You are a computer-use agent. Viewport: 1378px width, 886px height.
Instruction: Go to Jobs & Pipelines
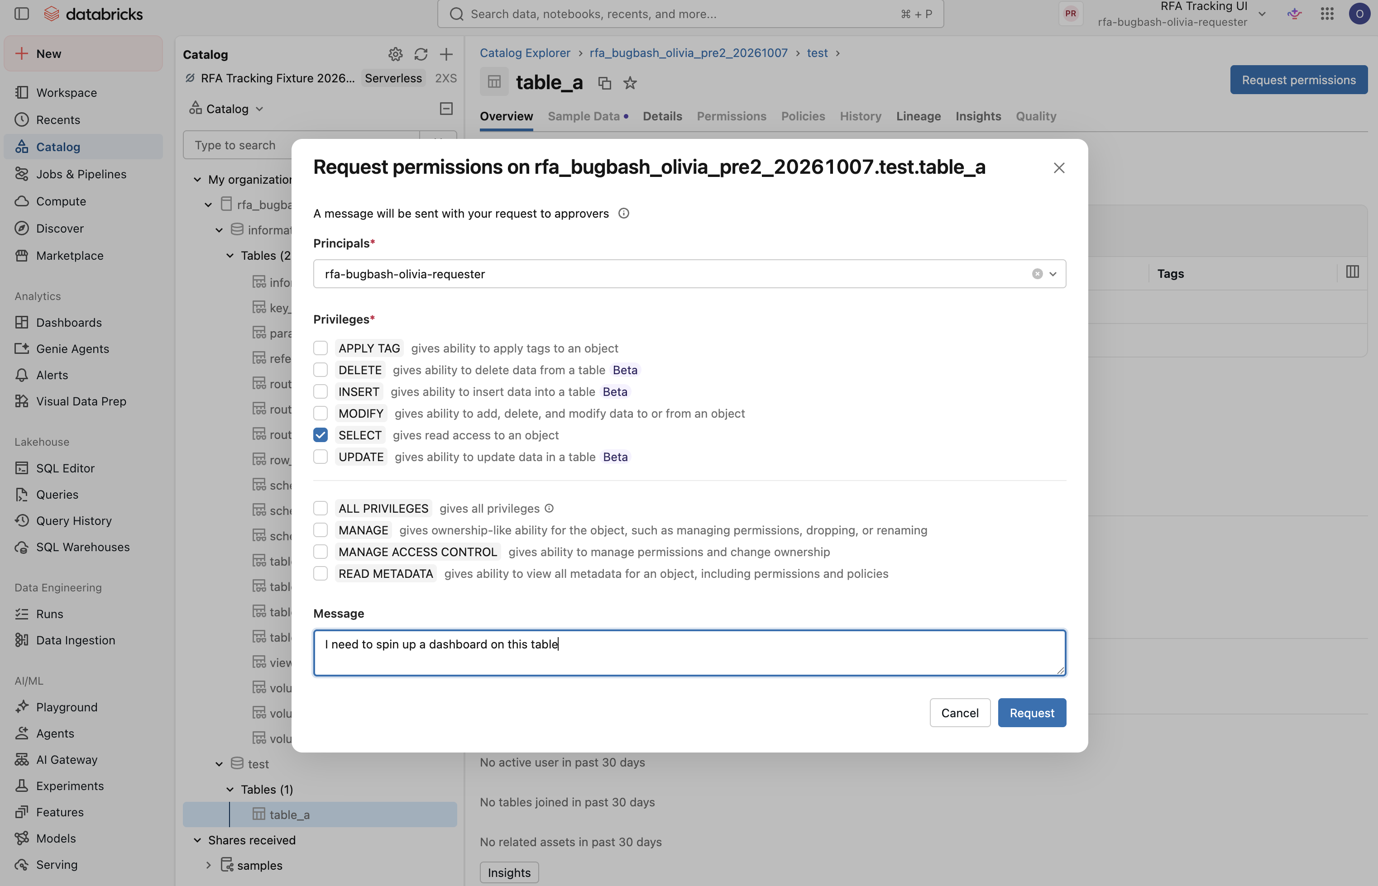tap(81, 174)
